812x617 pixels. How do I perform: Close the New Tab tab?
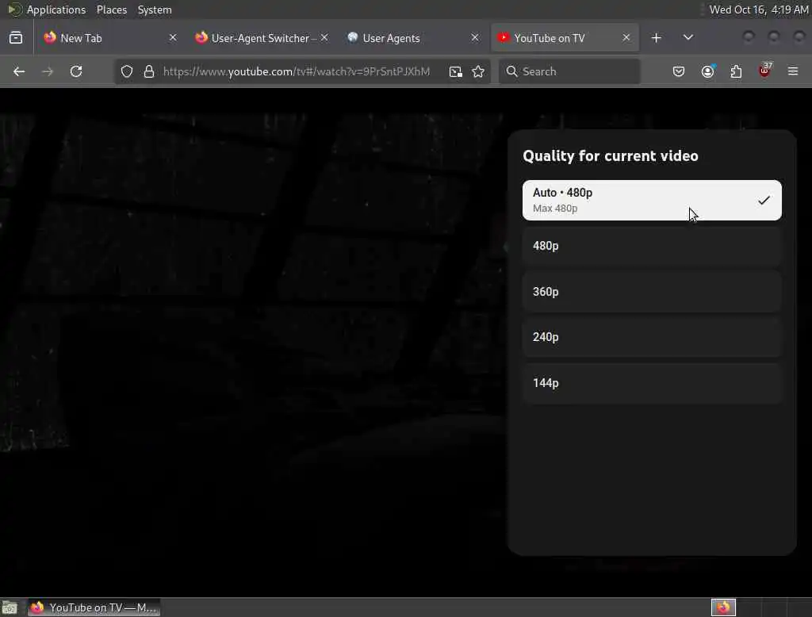click(173, 38)
